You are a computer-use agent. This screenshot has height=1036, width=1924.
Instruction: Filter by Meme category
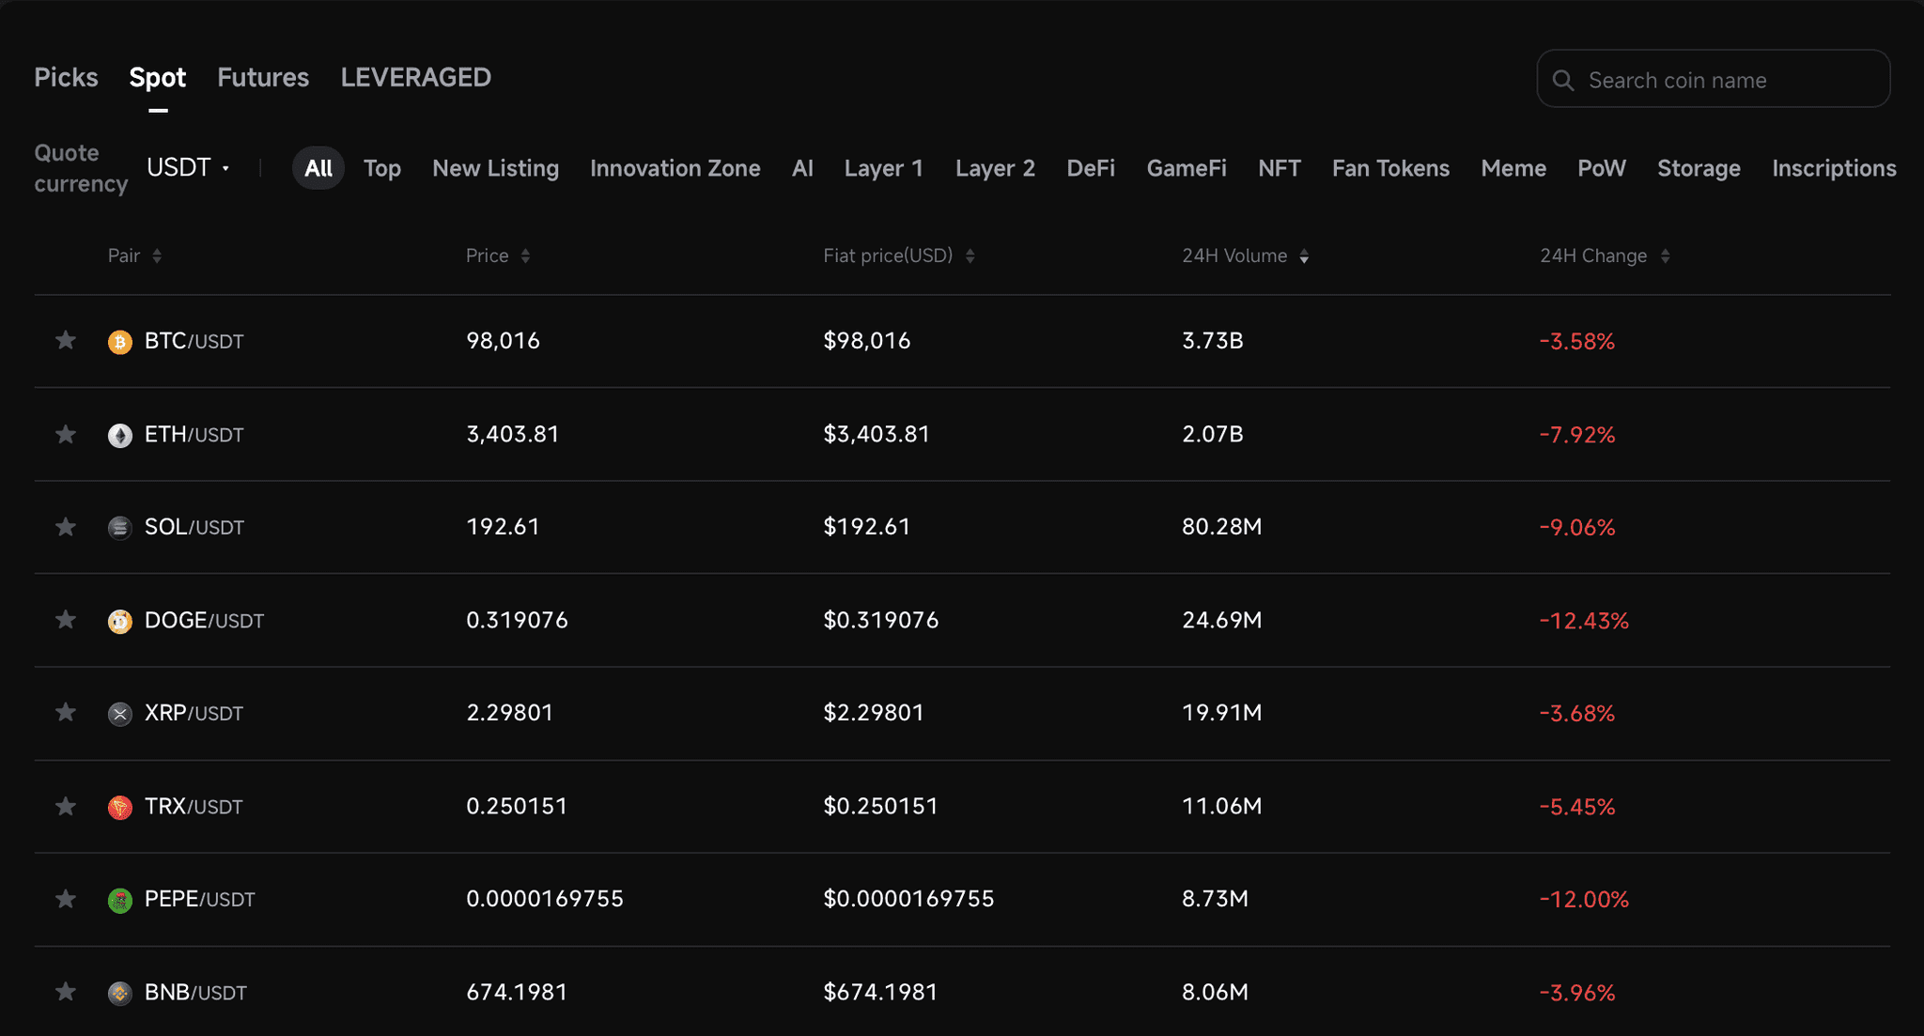1513,168
